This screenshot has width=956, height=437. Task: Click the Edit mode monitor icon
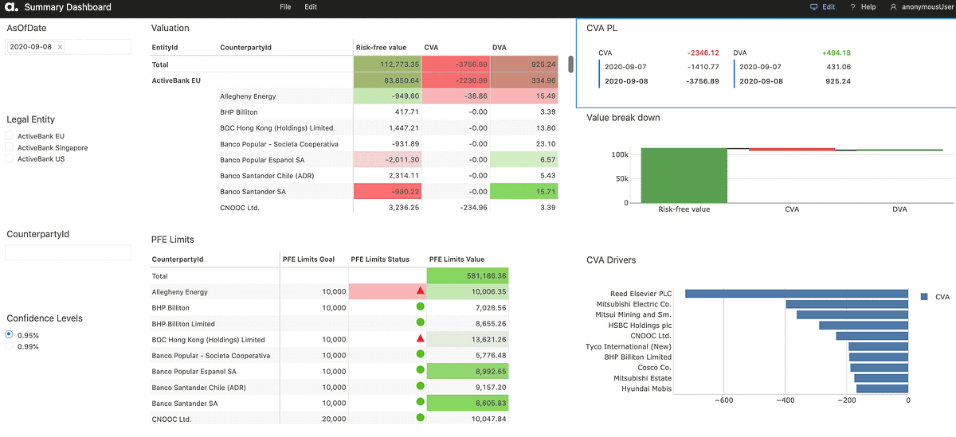pos(813,7)
